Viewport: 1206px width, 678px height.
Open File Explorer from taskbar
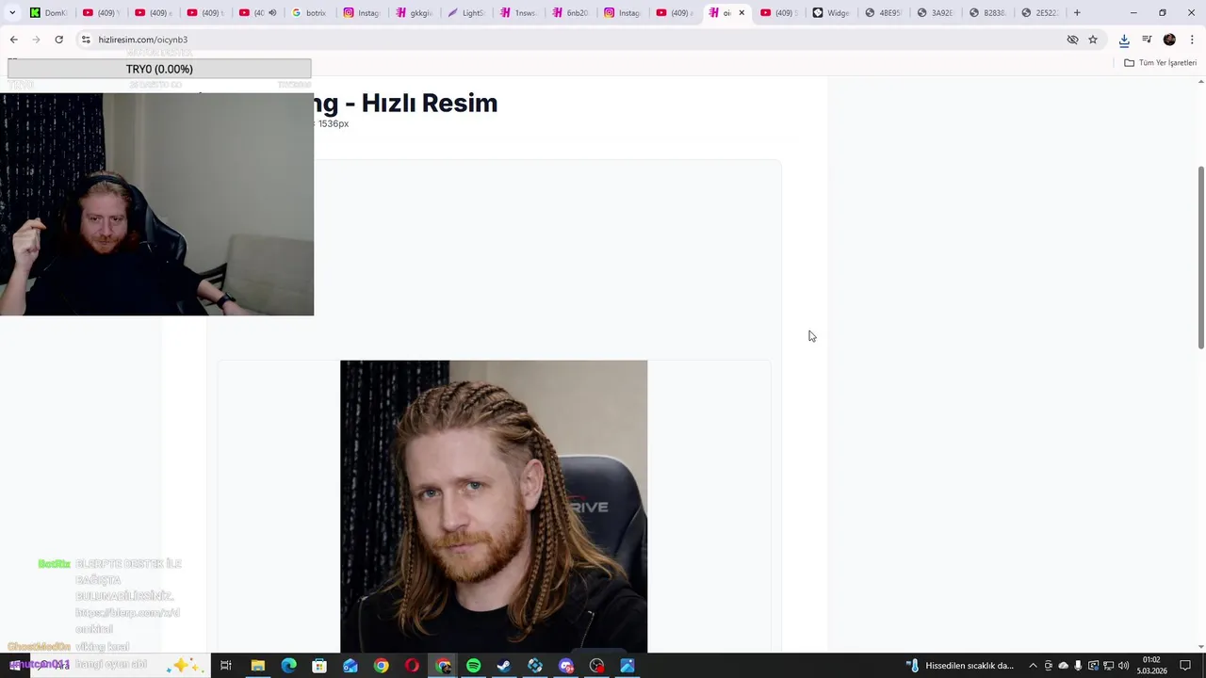pos(257,666)
